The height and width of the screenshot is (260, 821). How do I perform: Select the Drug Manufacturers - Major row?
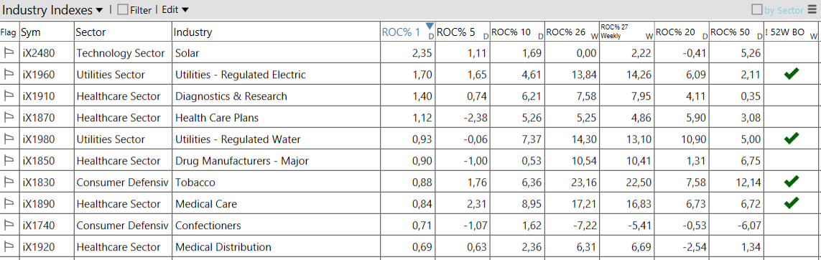(411, 161)
